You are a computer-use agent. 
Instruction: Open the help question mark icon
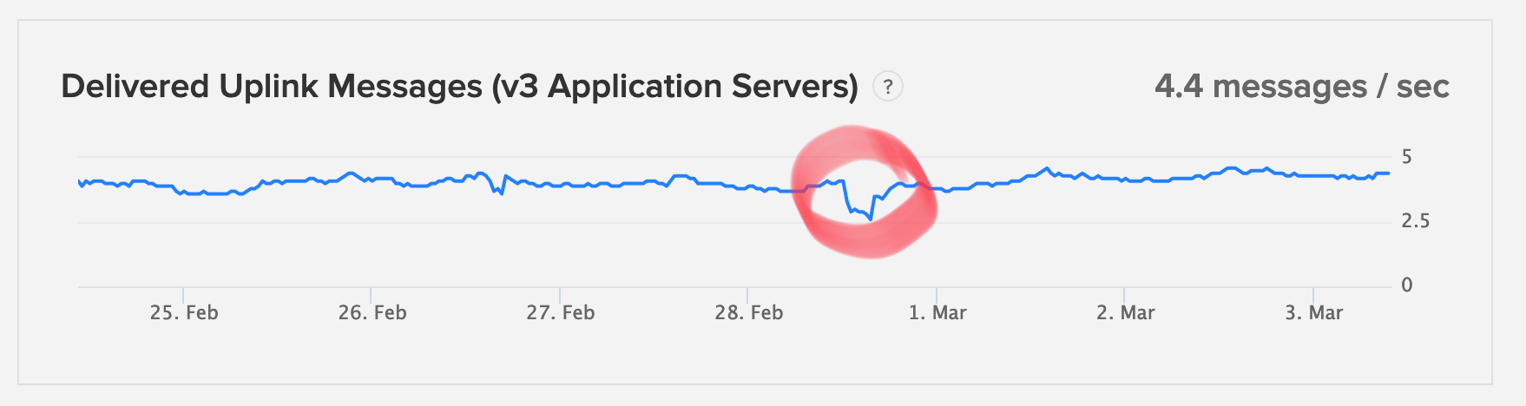(887, 87)
